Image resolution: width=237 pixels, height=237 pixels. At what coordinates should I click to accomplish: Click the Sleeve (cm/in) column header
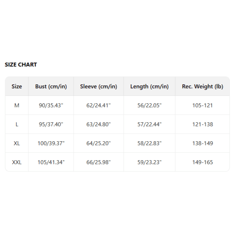[99, 86]
